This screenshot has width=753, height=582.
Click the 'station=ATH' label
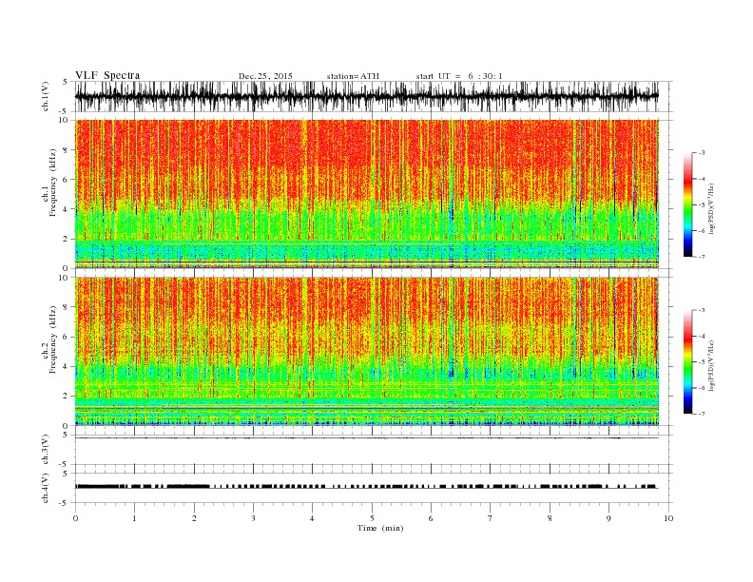[x=353, y=76]
